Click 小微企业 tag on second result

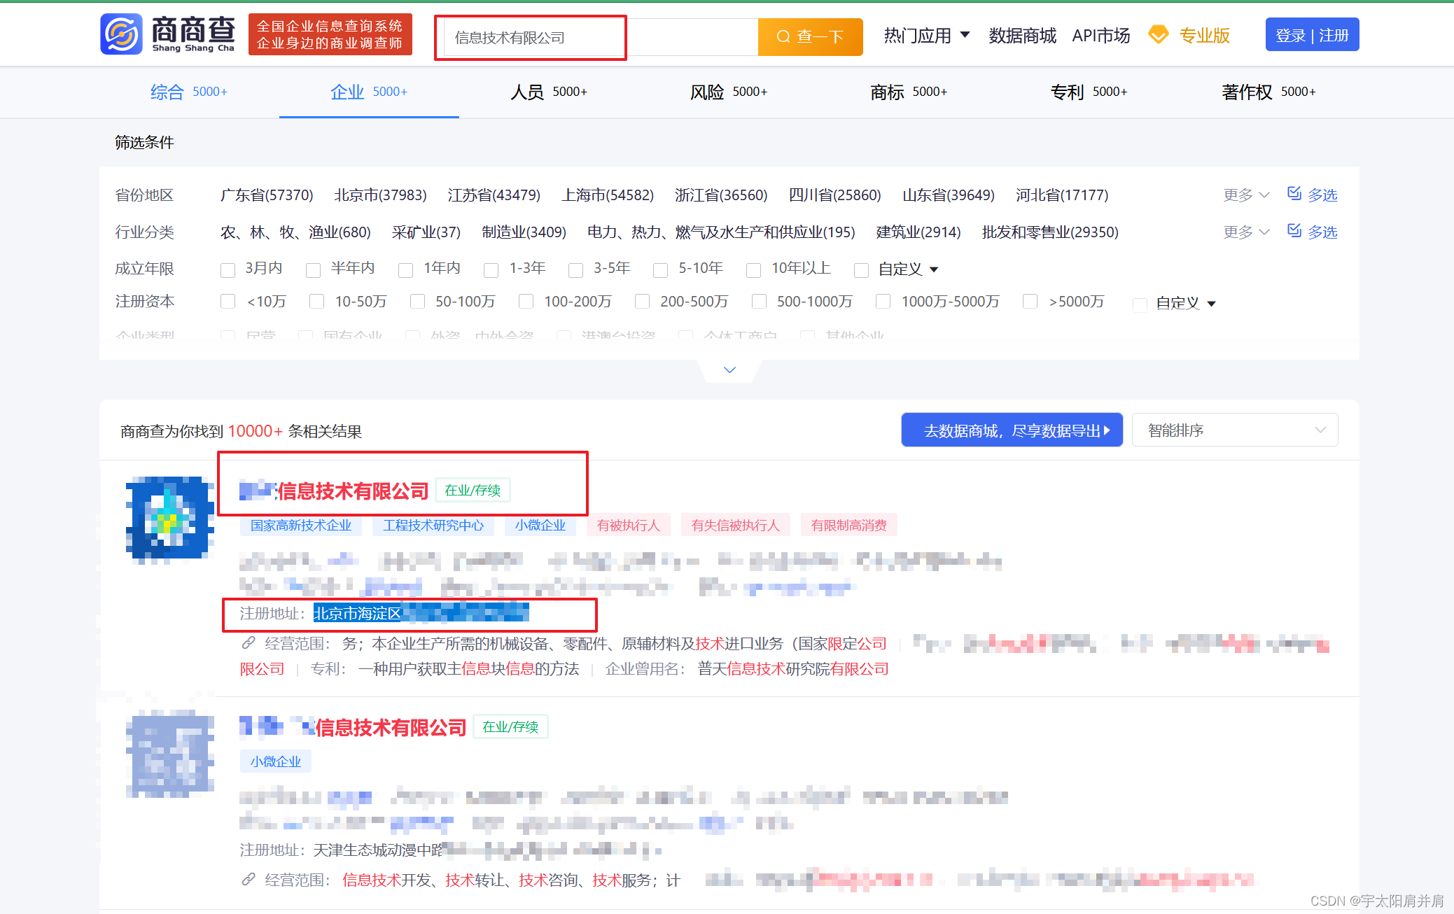[x=276, y=761]
